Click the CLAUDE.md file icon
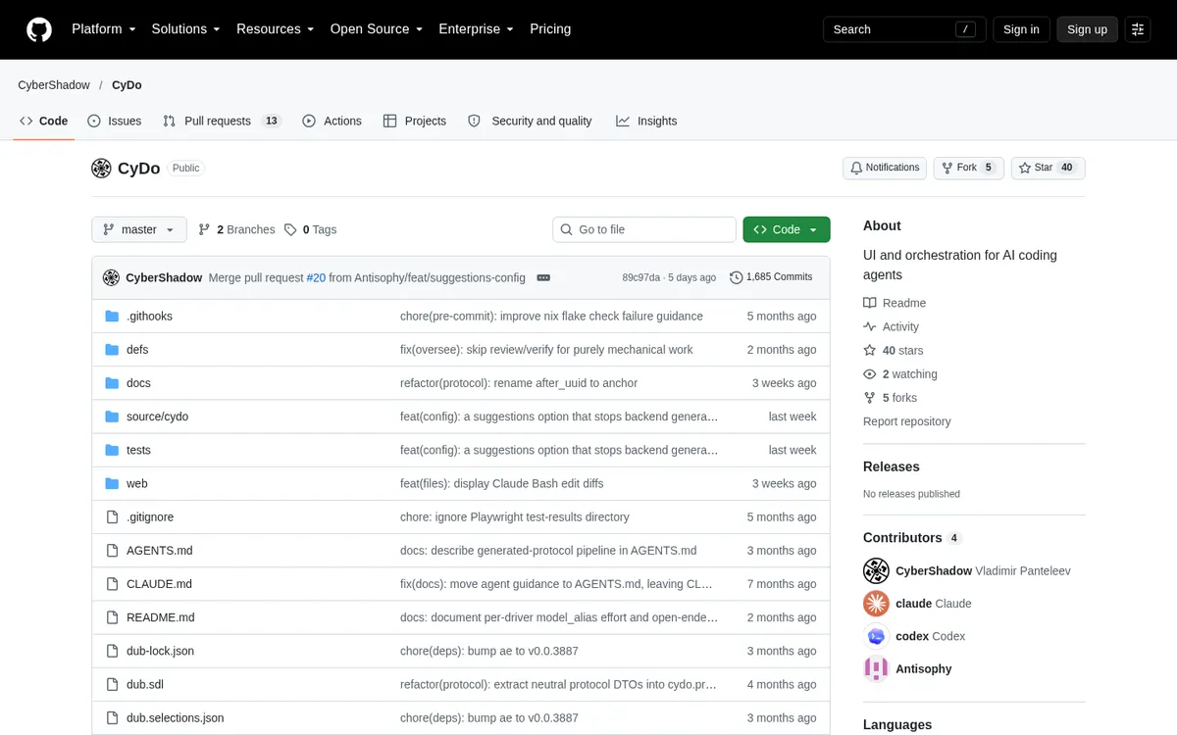The width and height of the screenshot is (1177, 735). point(112,584)
